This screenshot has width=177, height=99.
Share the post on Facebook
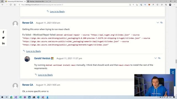pos(3,32)
